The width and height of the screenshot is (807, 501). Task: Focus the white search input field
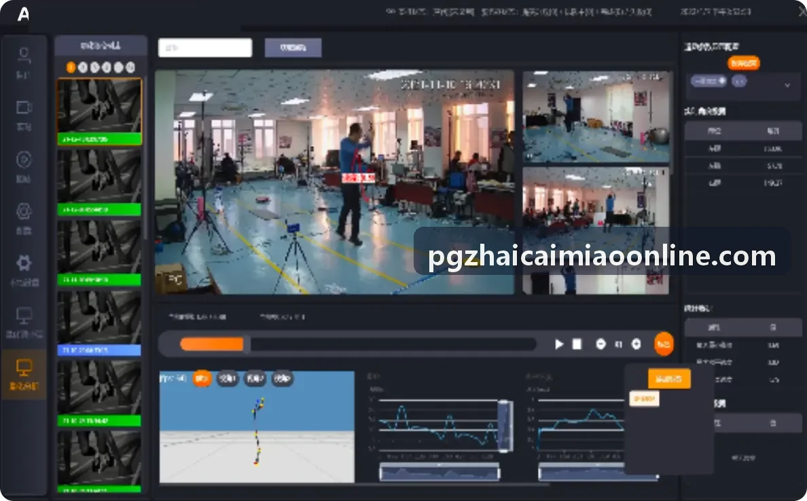[205, 48]
